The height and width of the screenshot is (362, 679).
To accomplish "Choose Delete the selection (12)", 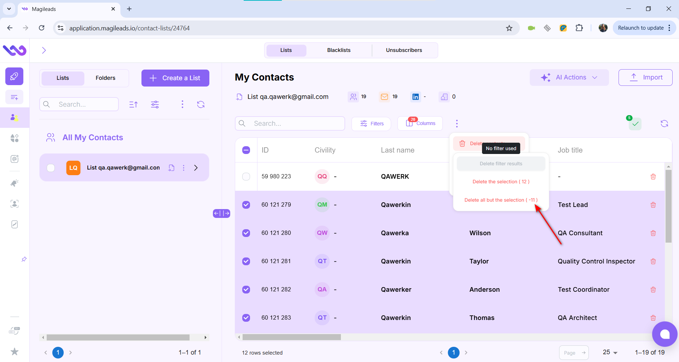I will pos(501,182).
